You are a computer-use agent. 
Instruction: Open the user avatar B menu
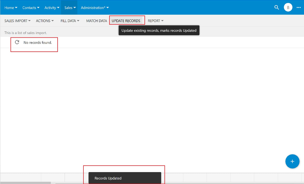pyautogui.click(x=288, y=7)
